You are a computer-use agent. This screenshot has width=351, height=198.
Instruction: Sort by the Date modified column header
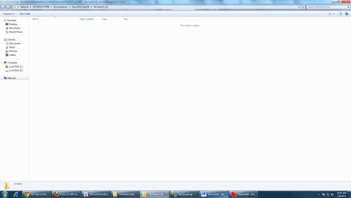click(87, 19)
